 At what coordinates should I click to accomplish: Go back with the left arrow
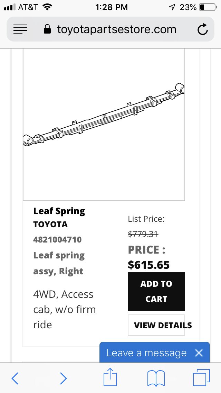pyautogui.click(x=15, y=378)
